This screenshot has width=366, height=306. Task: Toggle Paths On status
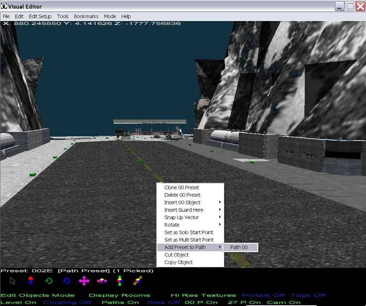pyautogui.click(x=120, y=302)
